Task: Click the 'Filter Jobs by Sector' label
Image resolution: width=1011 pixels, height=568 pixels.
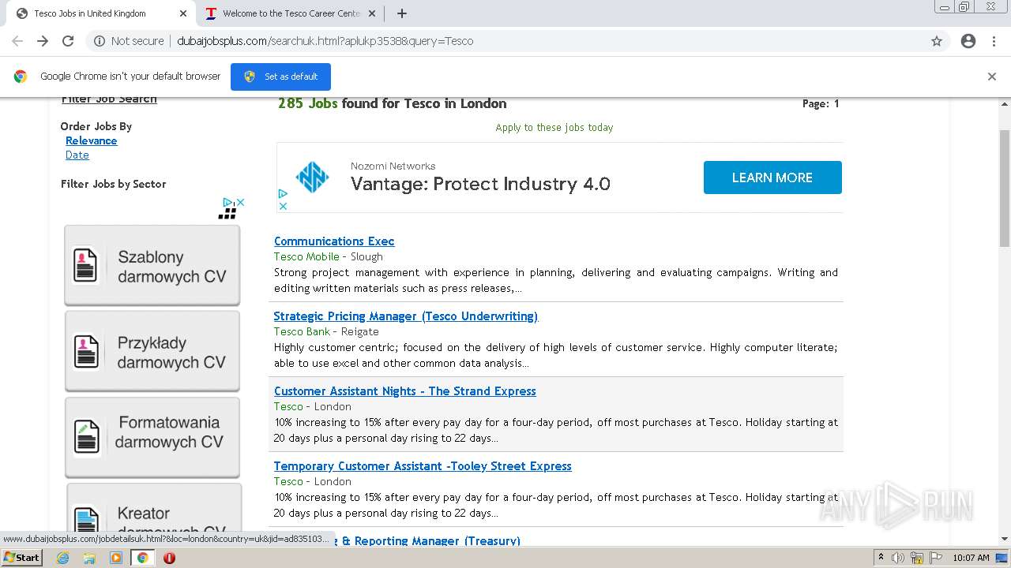Action: (114, 184)
